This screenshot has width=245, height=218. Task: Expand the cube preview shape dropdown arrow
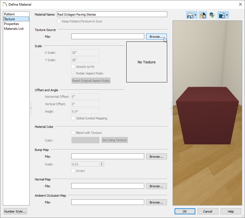tap(227, 15)
